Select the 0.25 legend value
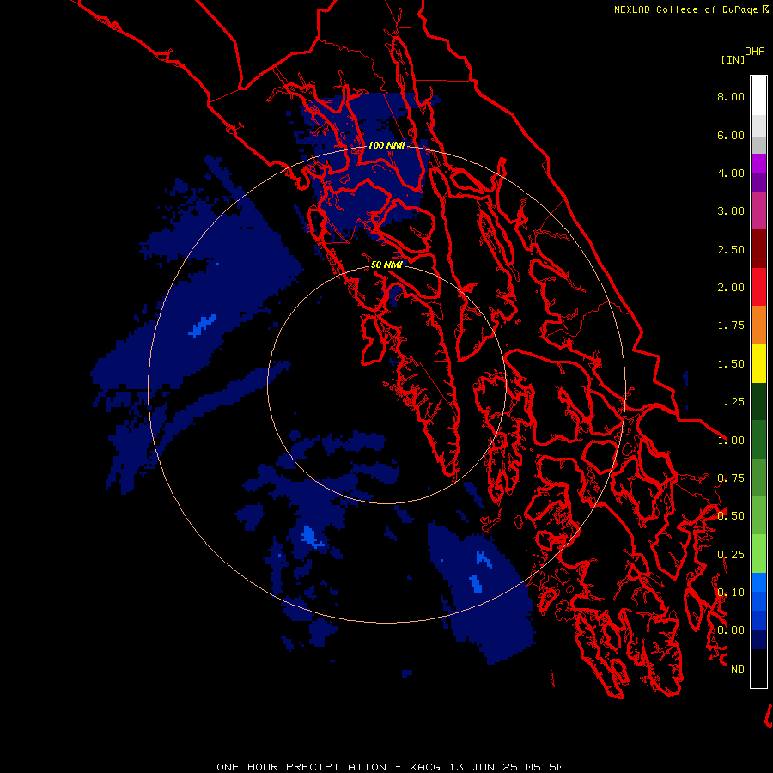The height and width of the screenshot is (773, 773). (731, 555)
